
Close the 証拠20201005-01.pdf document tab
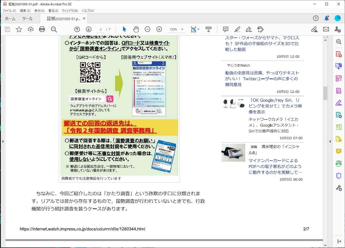pos(84,18)
